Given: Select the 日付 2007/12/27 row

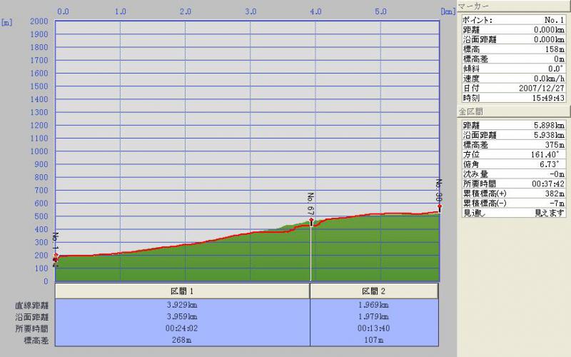Looking at the screenshot, I should point(513,88).
